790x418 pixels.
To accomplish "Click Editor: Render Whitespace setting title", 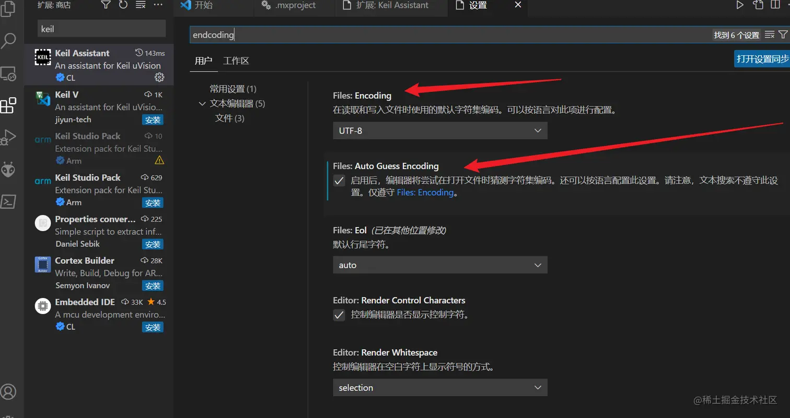I will [x=385, y=353].
